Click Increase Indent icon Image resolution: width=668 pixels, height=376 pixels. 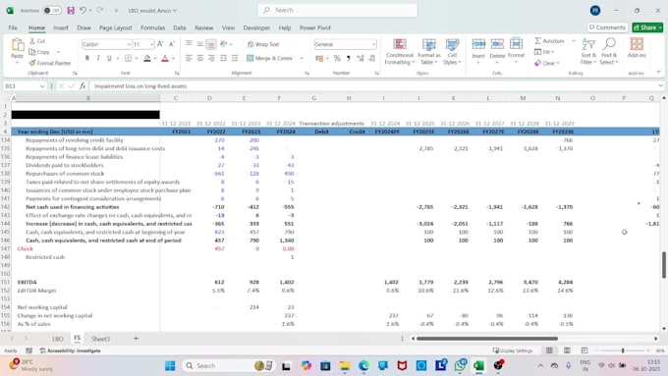point(235,58)
